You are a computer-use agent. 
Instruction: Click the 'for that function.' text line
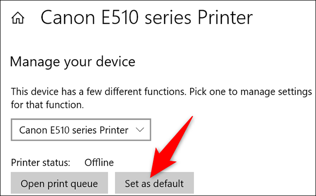[46, 104]
